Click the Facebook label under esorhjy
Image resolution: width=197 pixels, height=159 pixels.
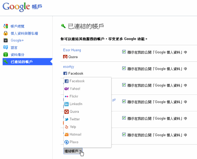pos(76,74)
